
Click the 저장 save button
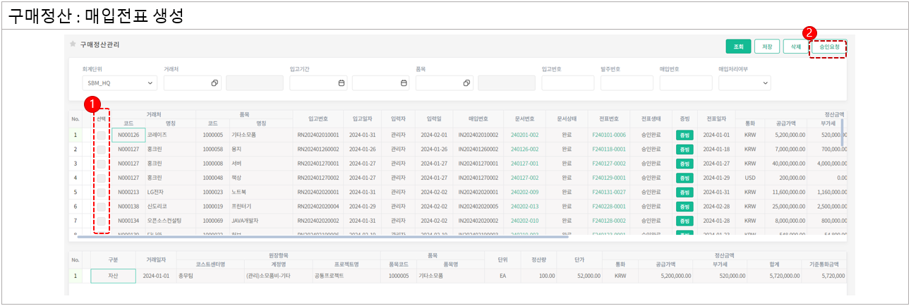(766, 47)
